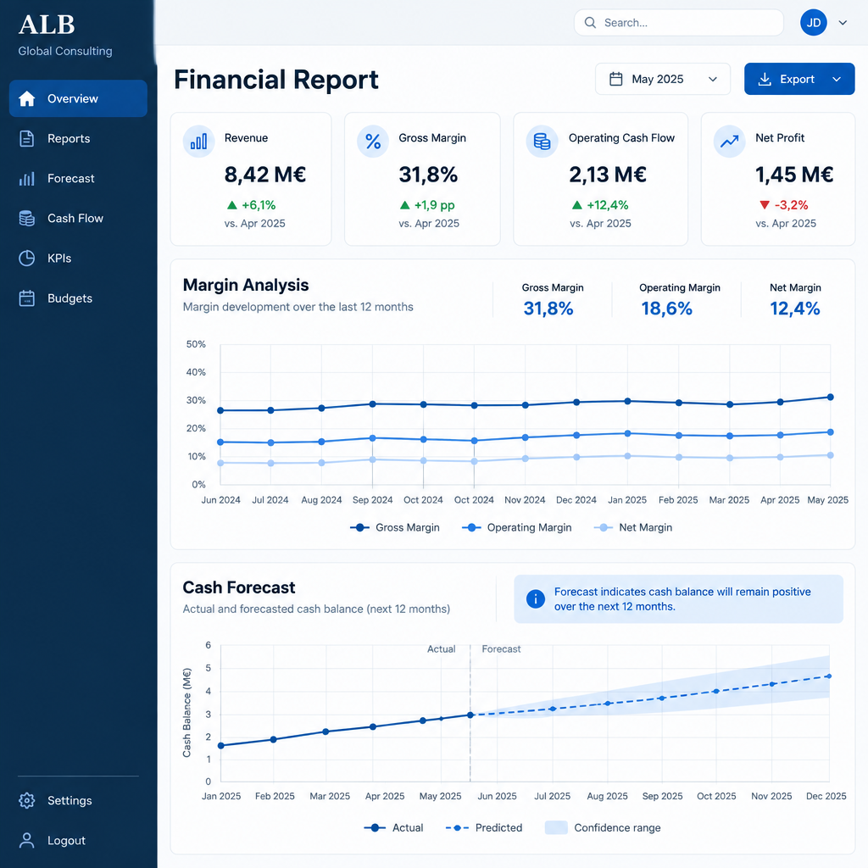This screenshot has height=868, width=868.
Task: Open the user account menu chevron
Action: 843,23
